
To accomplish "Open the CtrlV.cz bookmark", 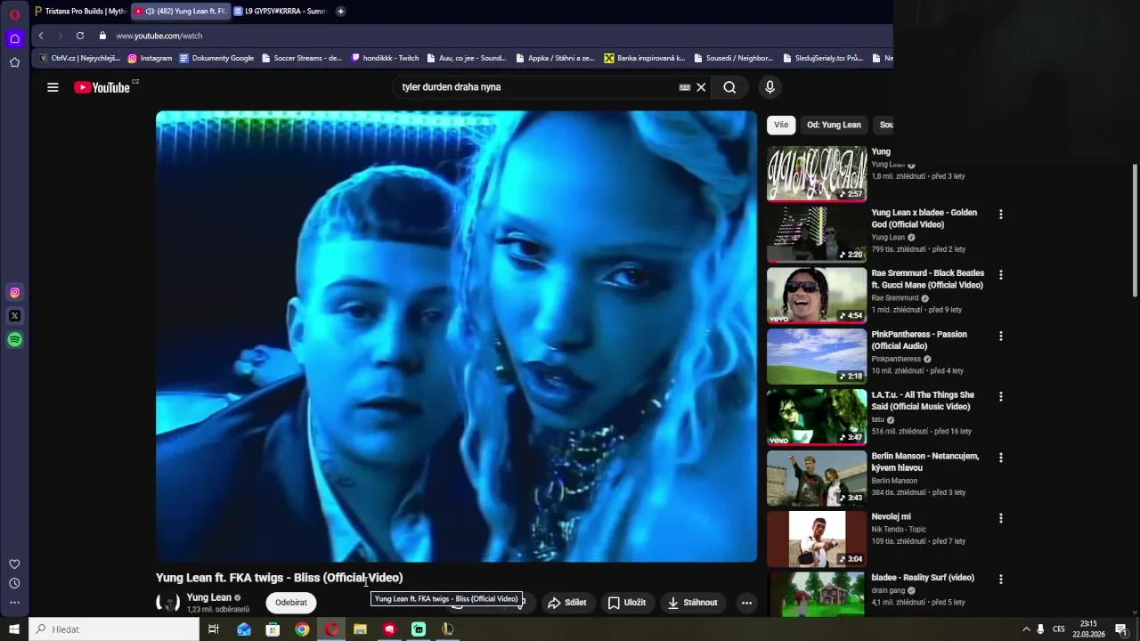I will pos(79,58).
